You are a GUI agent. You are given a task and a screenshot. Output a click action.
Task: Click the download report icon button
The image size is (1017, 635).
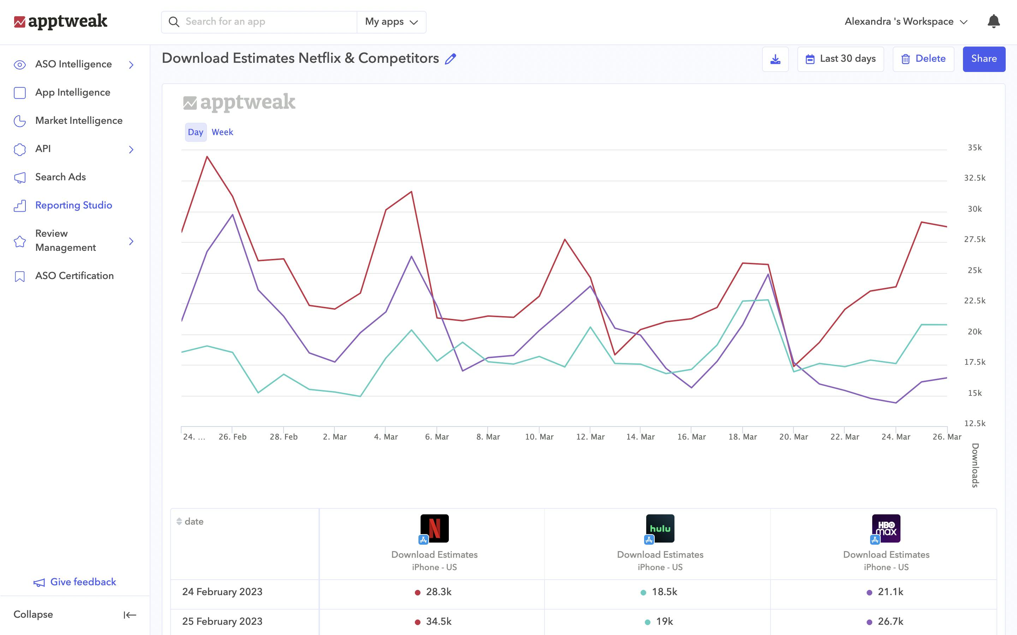pos(775,59)
